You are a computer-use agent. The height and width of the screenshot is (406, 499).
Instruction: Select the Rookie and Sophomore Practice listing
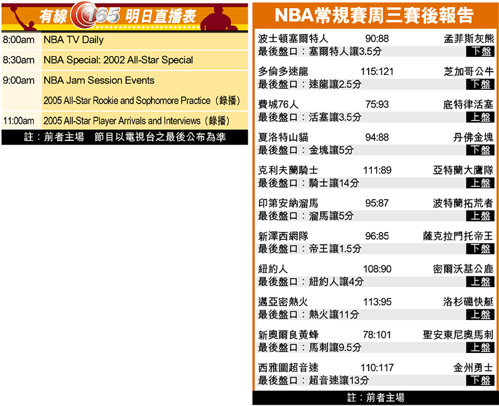click(x=142, y=100)
